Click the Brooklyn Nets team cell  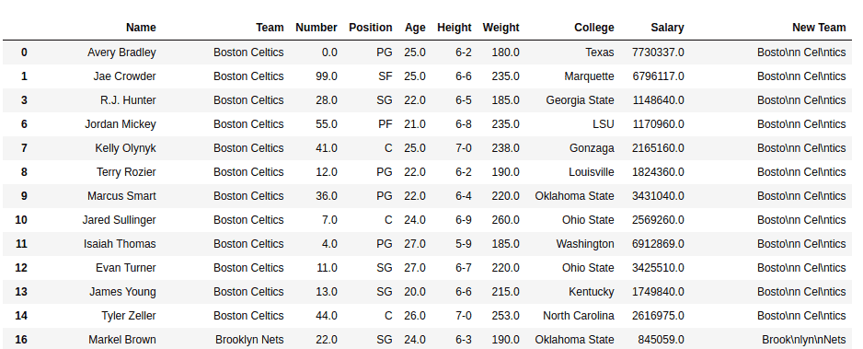click(x=249, y=340)
